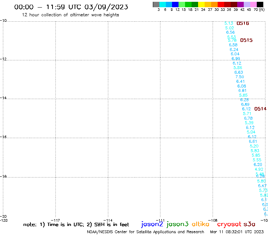Select the 5.71 wave height reading
The height and width of the screenshot is (235, 268).
coord(247,114)
